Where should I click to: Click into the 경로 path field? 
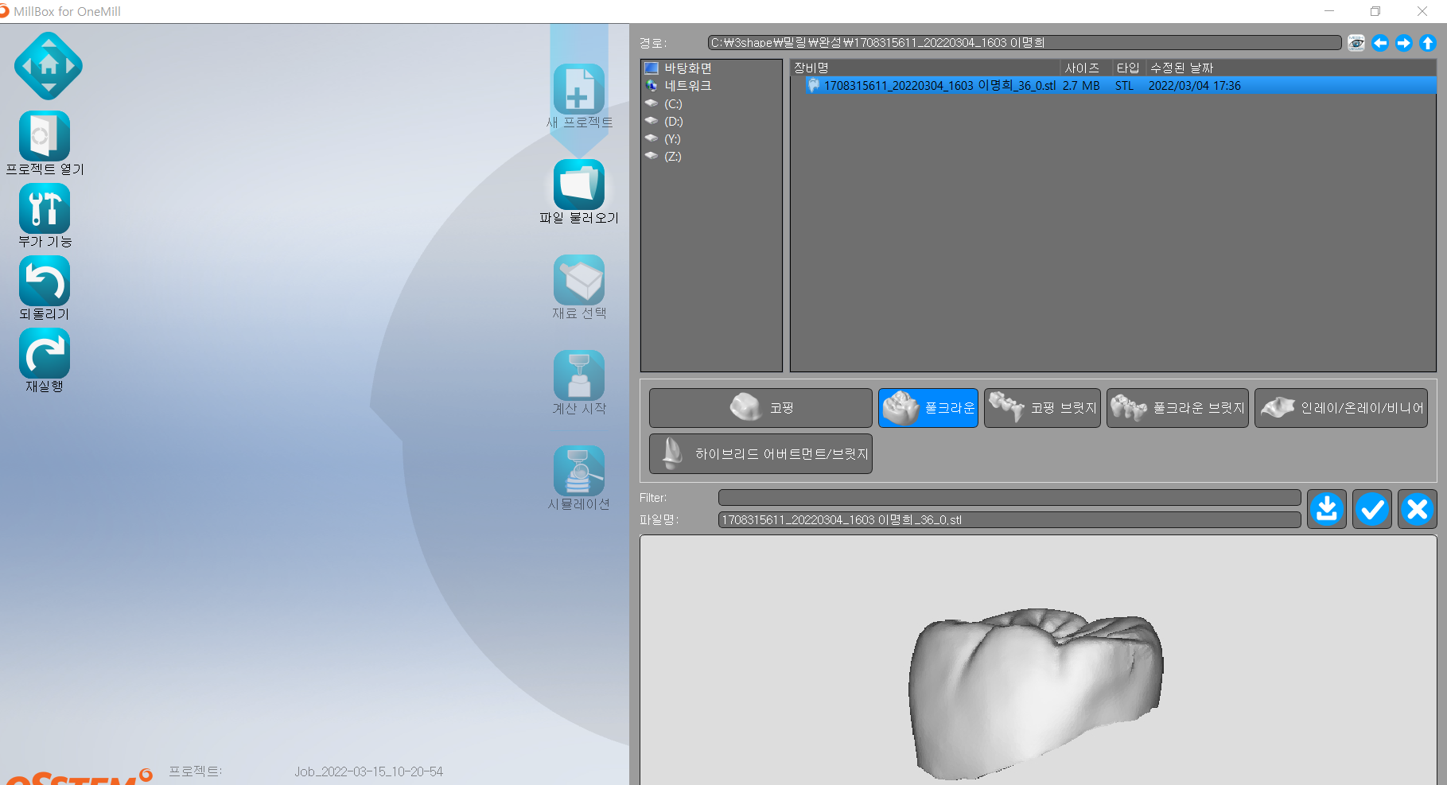(x=1025, y=43)
